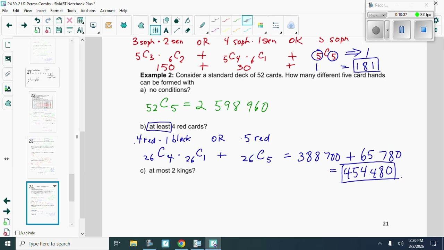444x250 pixels.
Task: Open the response checkmark tool
Action: [109, 25]
